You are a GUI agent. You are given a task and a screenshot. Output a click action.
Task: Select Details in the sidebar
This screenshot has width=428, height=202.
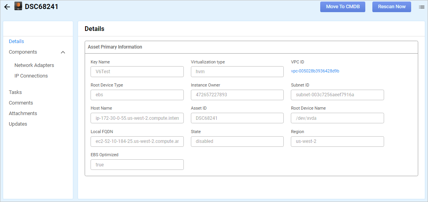point(16,41)
